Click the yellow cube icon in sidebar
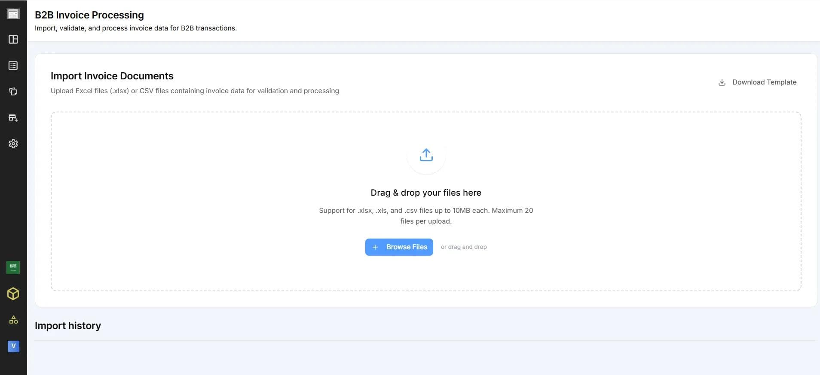The height and width of the screenshot is (375, 820). [x=13, y=294]
